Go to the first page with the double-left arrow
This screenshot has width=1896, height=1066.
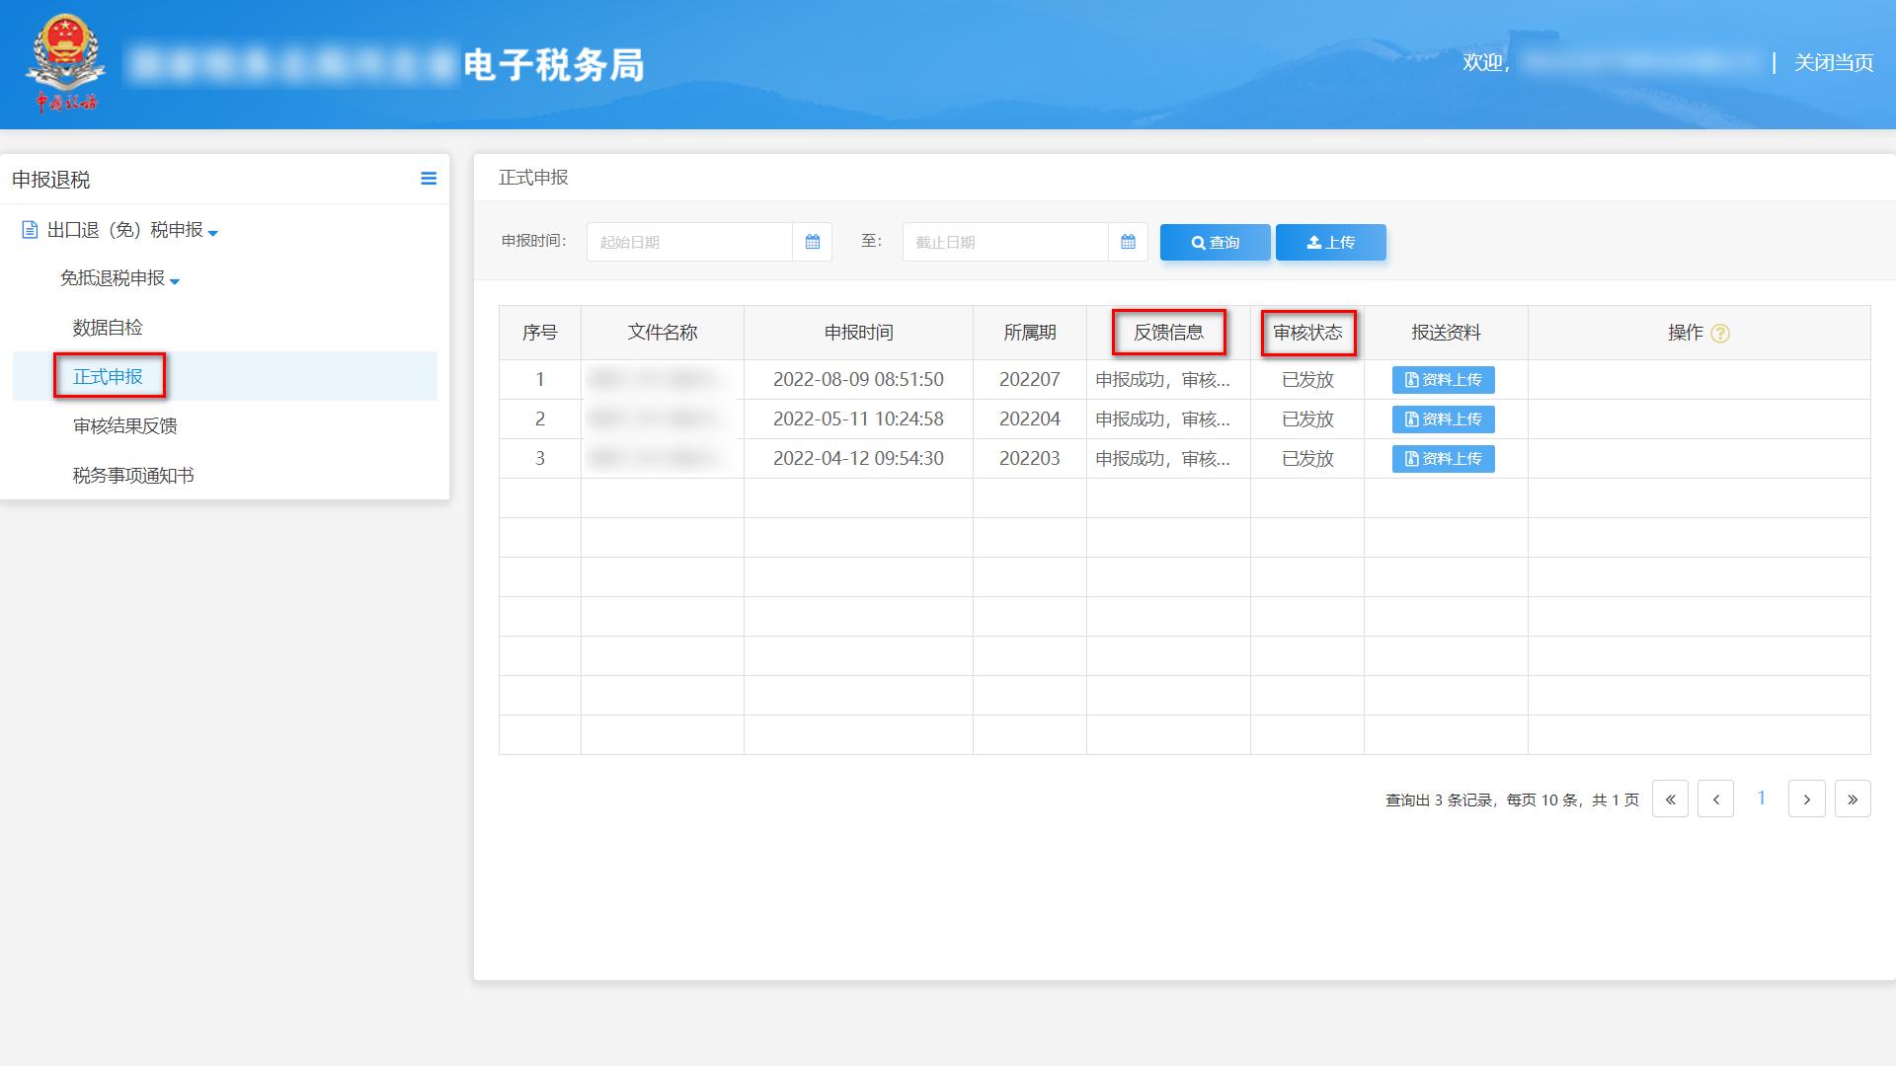[x=1670, y=799]
